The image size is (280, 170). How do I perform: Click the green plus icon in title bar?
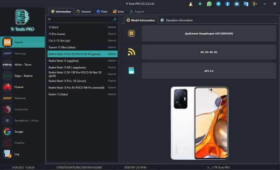click(x=200, y=4)
